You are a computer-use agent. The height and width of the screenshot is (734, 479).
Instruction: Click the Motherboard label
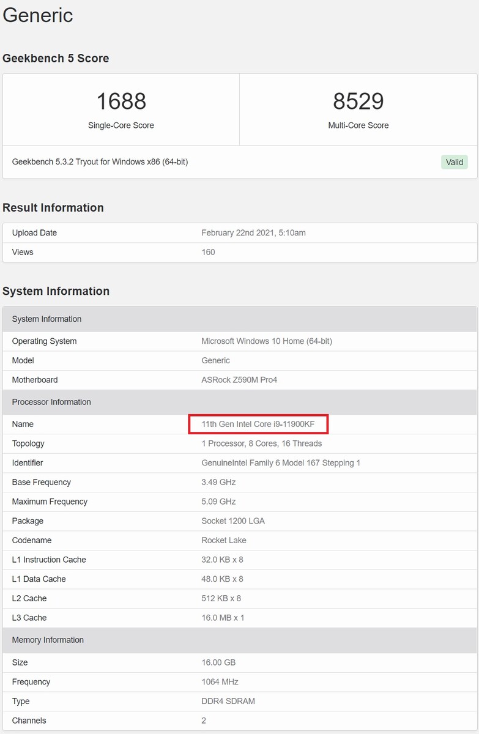[35, 380]
